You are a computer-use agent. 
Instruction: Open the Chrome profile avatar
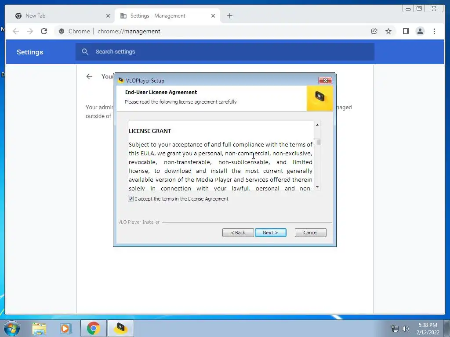pyautogui.click(x=420, y=31)
